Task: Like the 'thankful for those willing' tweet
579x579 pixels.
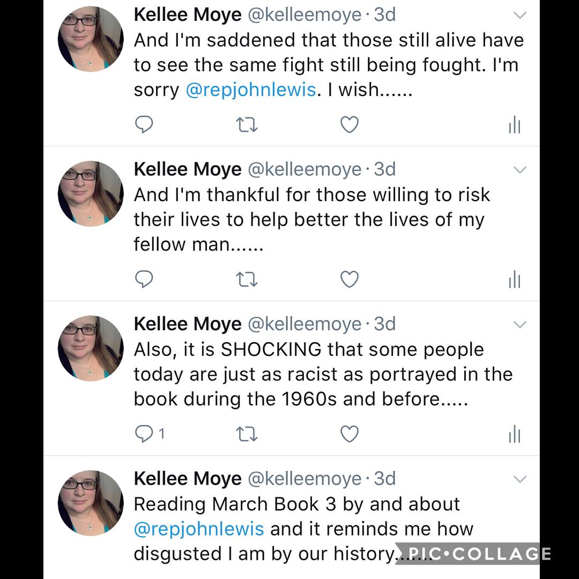Action: click(x=350, y=279)
